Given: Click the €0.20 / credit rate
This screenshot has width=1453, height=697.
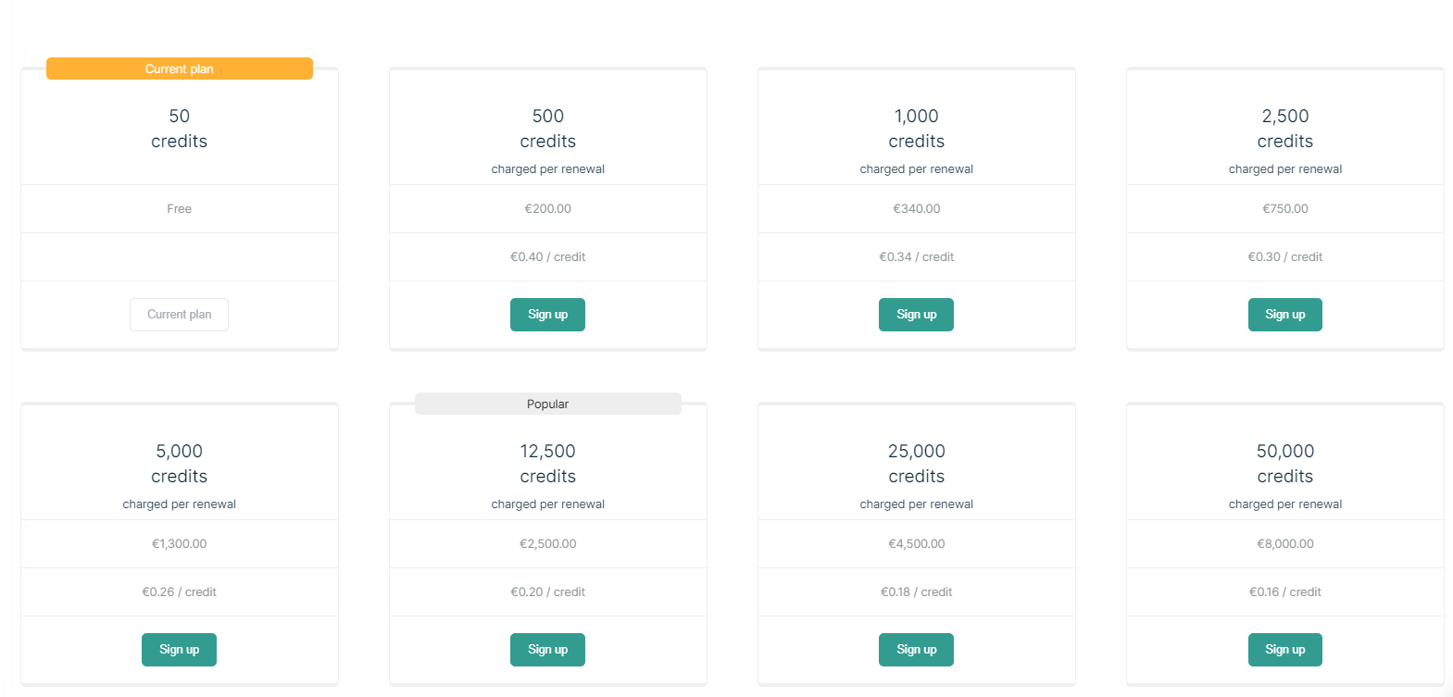Looking at the screenshot, I should [548, 592].
